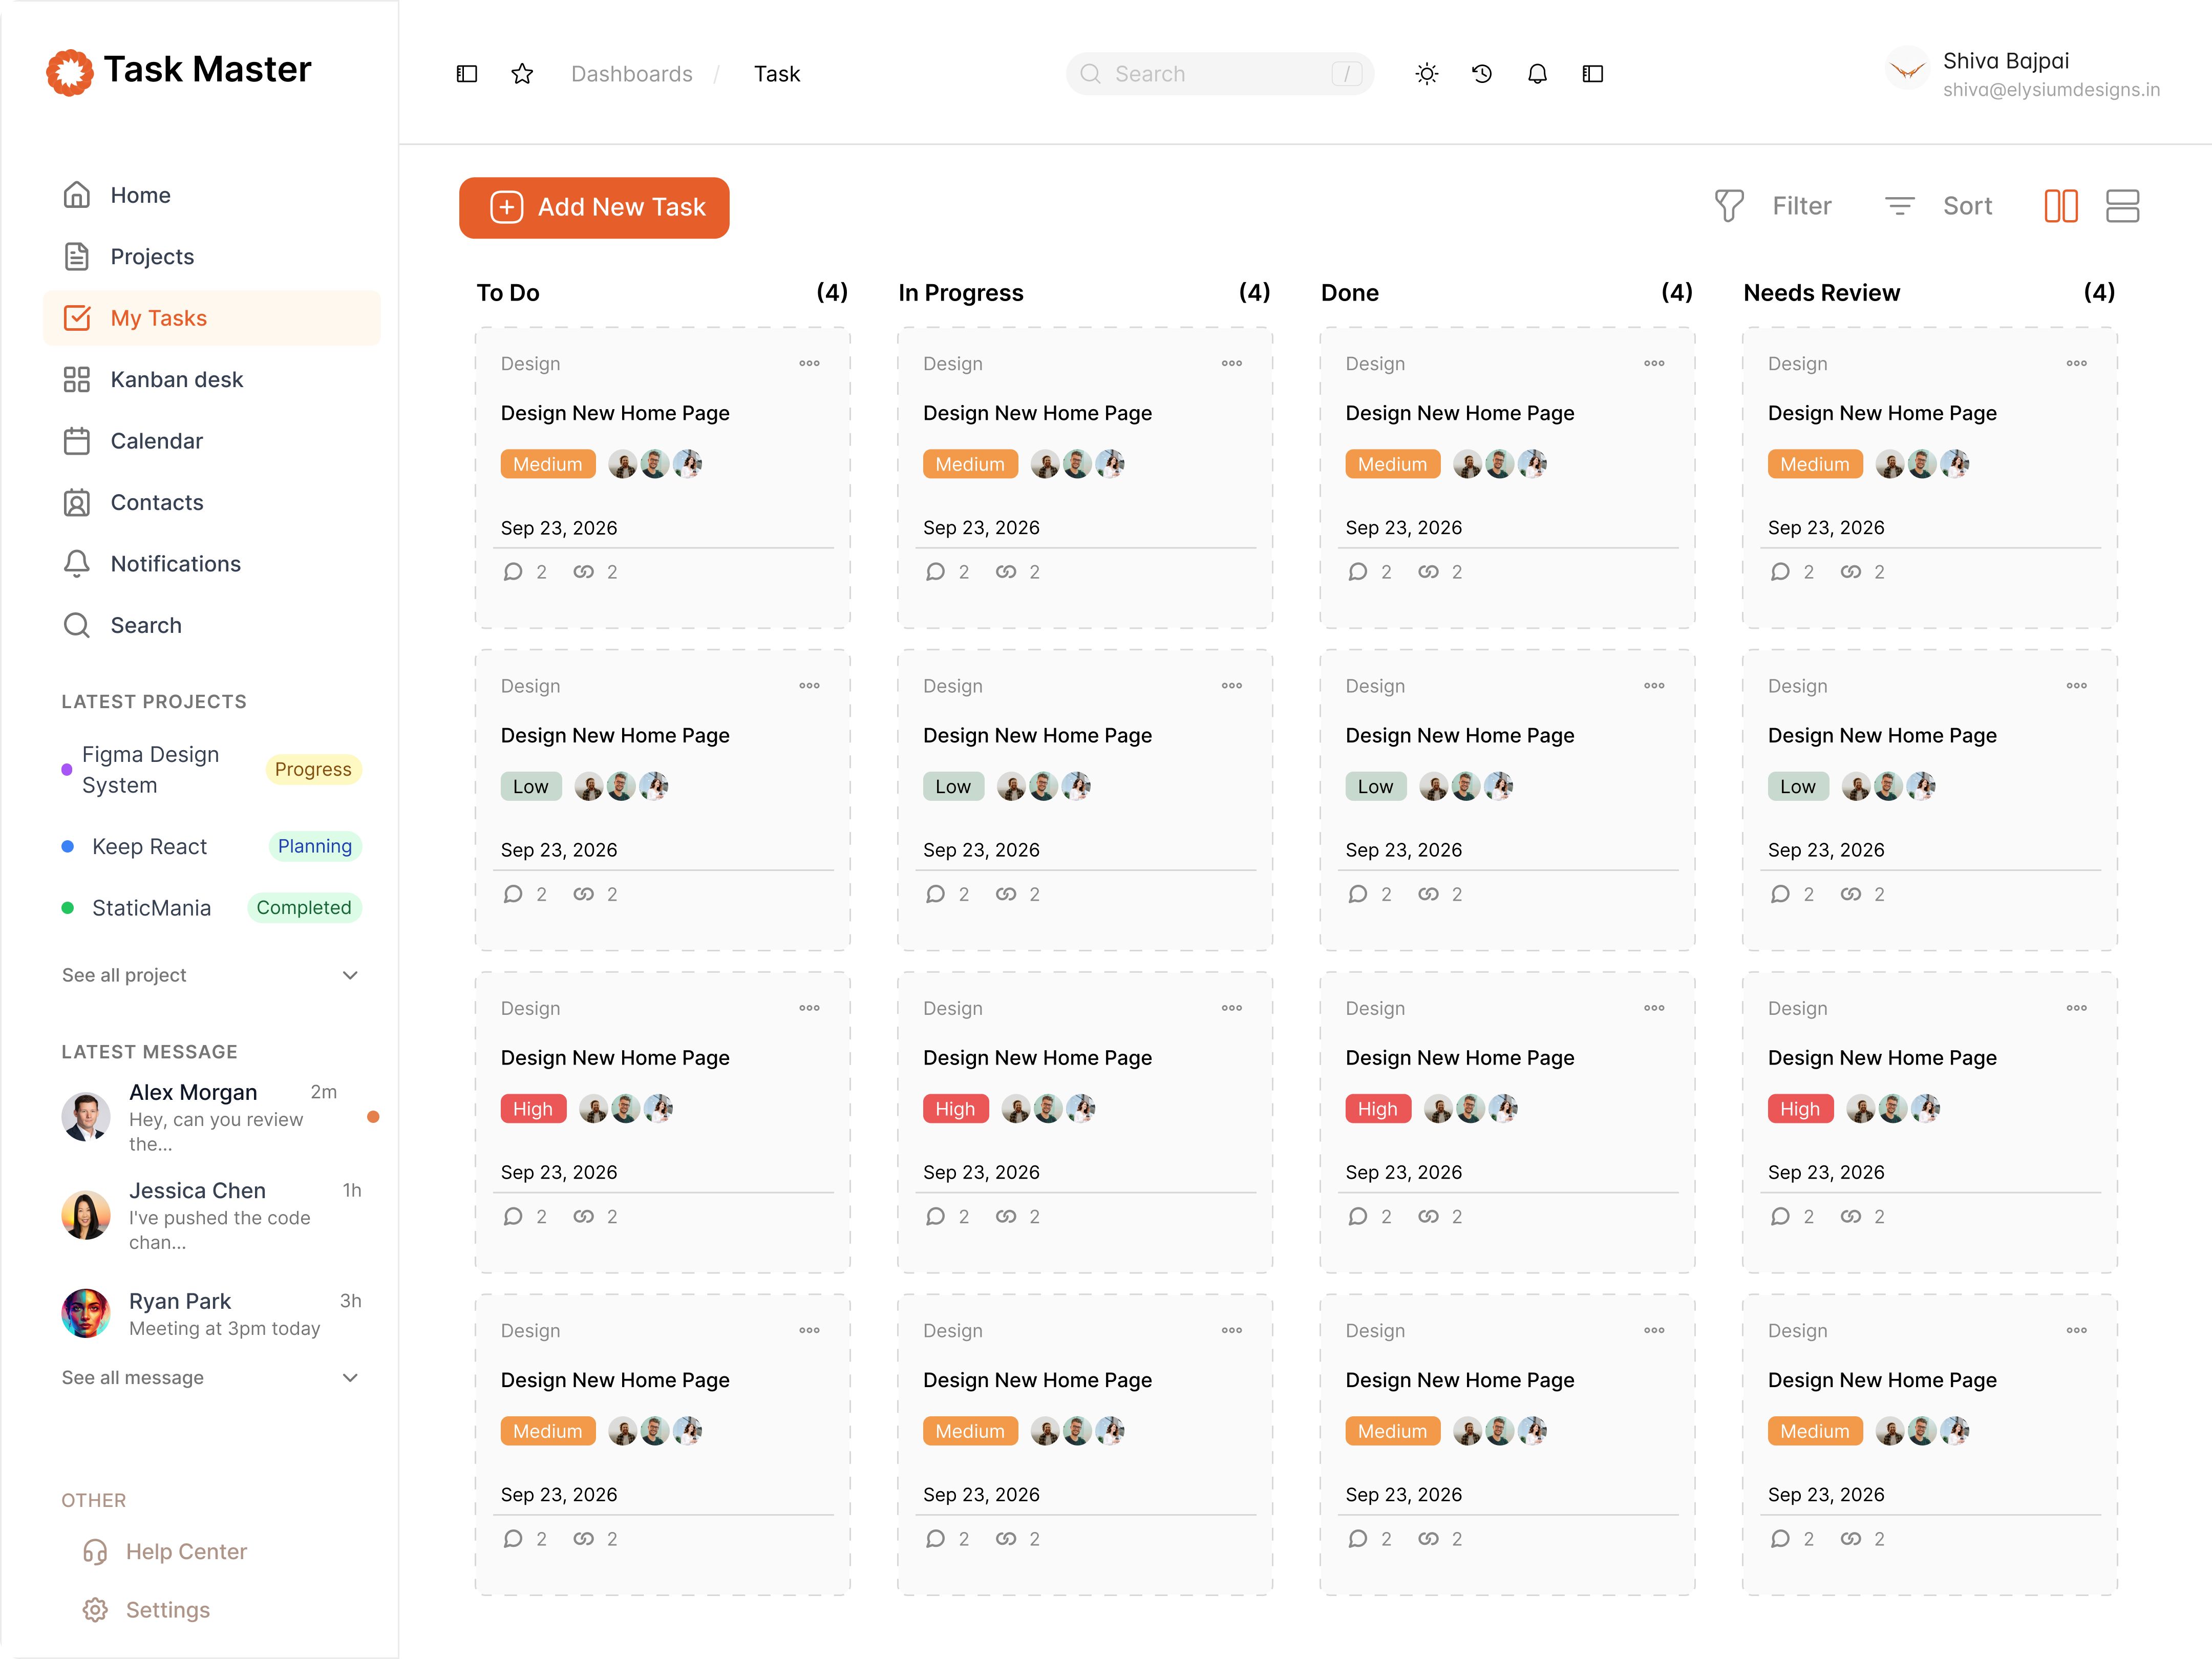
Task: Toggle light/dark theme sun icon
Action: (x=1427, y=74)
